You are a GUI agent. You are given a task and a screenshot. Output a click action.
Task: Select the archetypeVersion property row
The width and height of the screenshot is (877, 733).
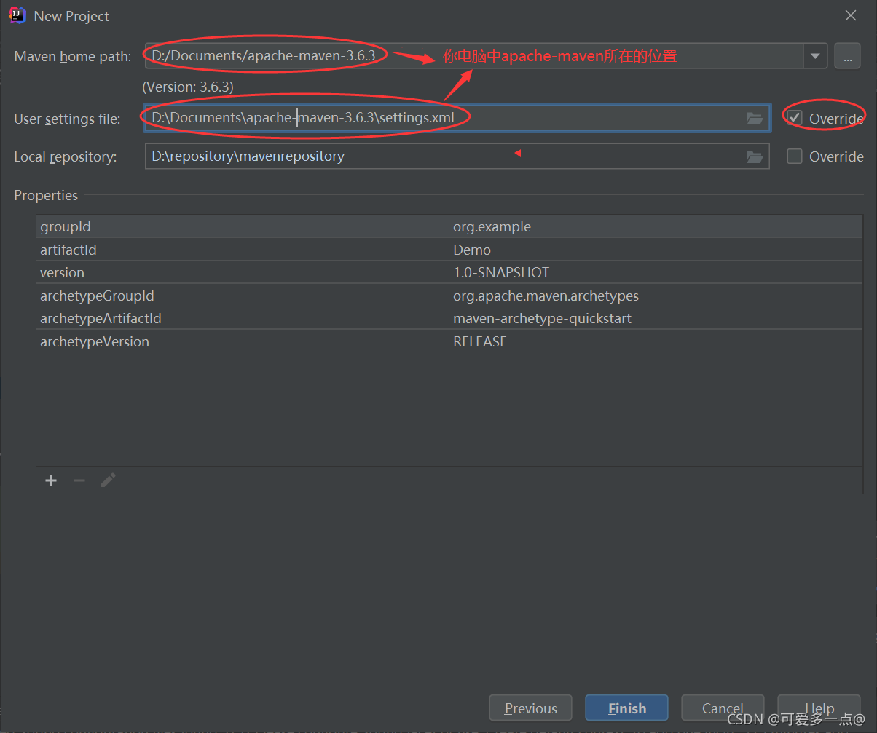point(449,341)
